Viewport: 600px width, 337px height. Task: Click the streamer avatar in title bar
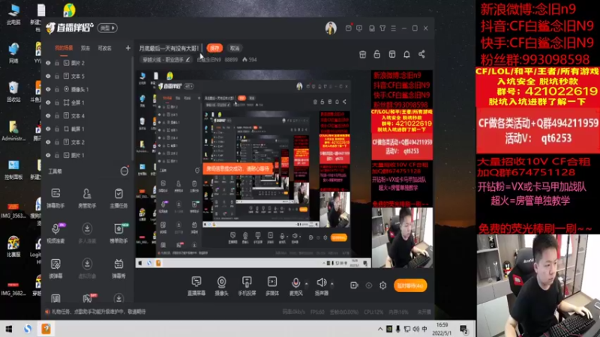[x=331, y=28]
